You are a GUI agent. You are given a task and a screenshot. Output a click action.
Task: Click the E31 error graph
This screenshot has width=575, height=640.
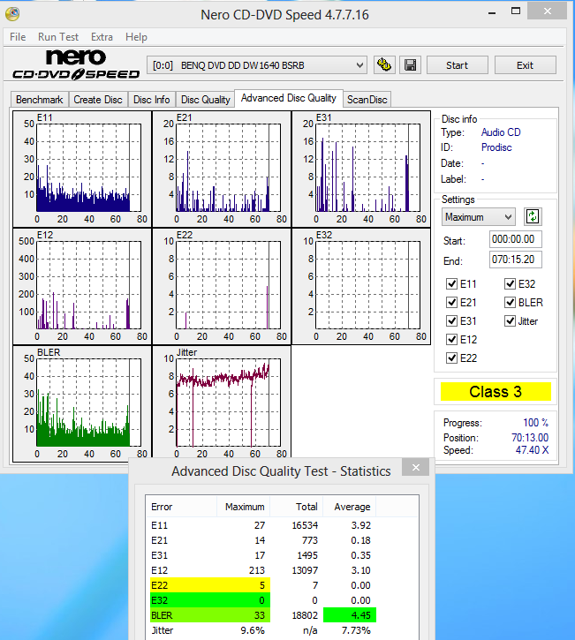(x=361, y=169)
